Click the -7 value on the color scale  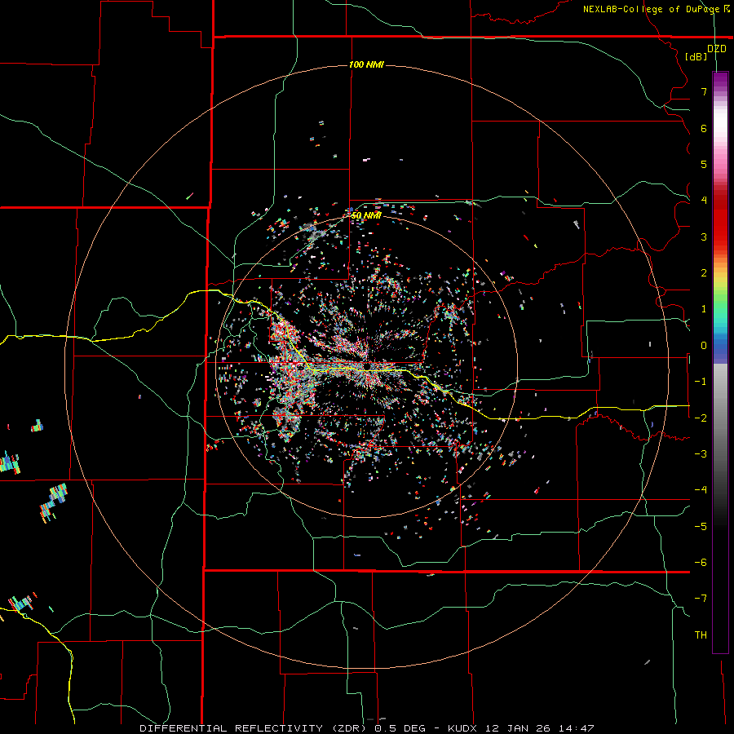701,599
